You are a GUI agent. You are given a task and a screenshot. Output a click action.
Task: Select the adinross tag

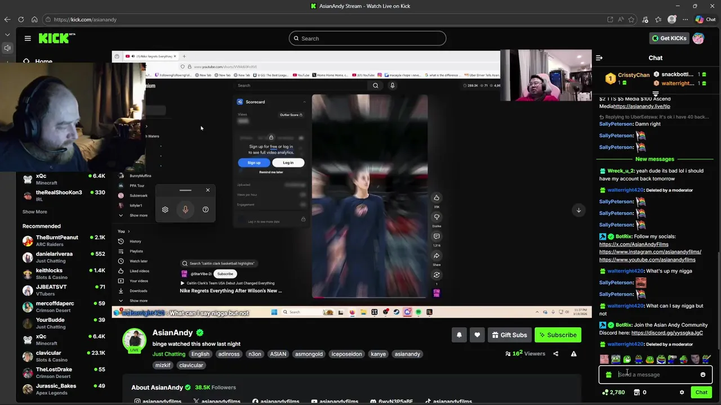[x=229, y=354]
